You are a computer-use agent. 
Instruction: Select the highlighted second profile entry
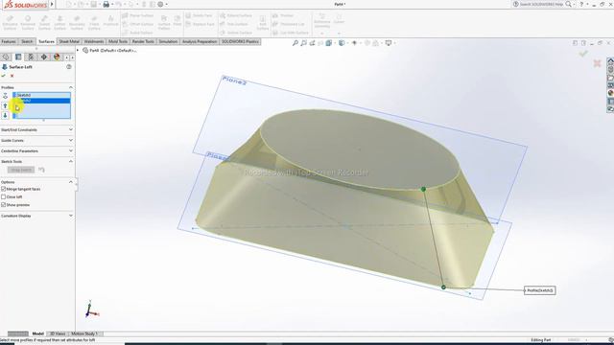[x=42, y=100]
